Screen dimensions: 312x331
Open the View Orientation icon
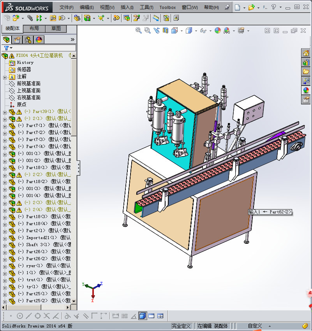tap(175, 31)
